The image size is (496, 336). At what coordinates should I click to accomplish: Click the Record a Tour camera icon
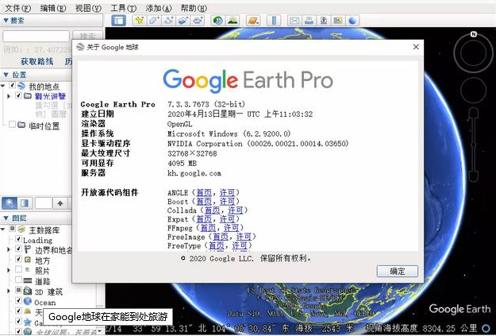pos(198,21)
